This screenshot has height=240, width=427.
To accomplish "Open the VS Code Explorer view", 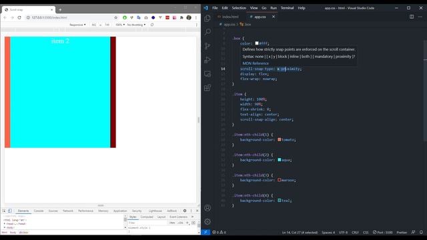I will pos(207,18).
